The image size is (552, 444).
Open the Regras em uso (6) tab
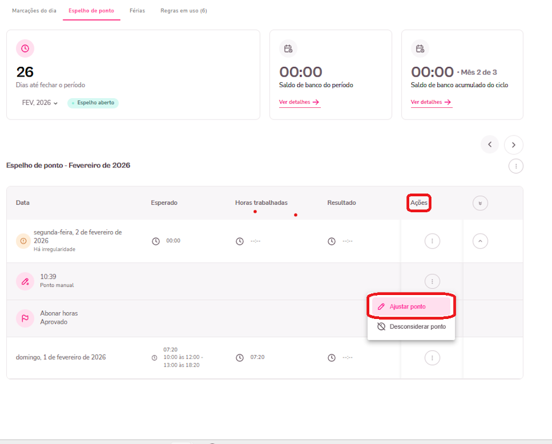pyautogui.click(x=183, y=10)
